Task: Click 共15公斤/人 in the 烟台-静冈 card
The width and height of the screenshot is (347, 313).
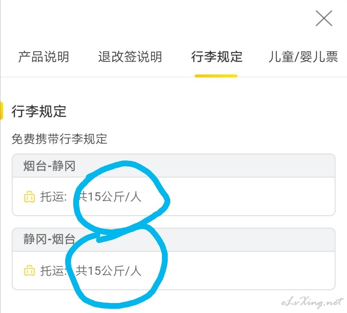Action: pyautogui.click(x=109, y=196)
